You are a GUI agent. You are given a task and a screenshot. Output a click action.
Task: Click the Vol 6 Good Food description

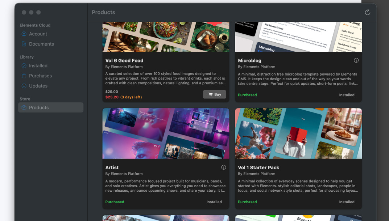[x=165, y=78]
